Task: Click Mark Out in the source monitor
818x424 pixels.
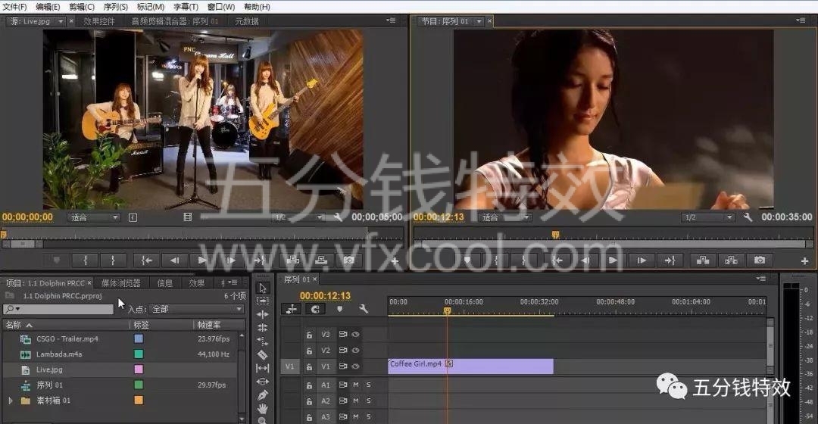Action: click(113, 260)
